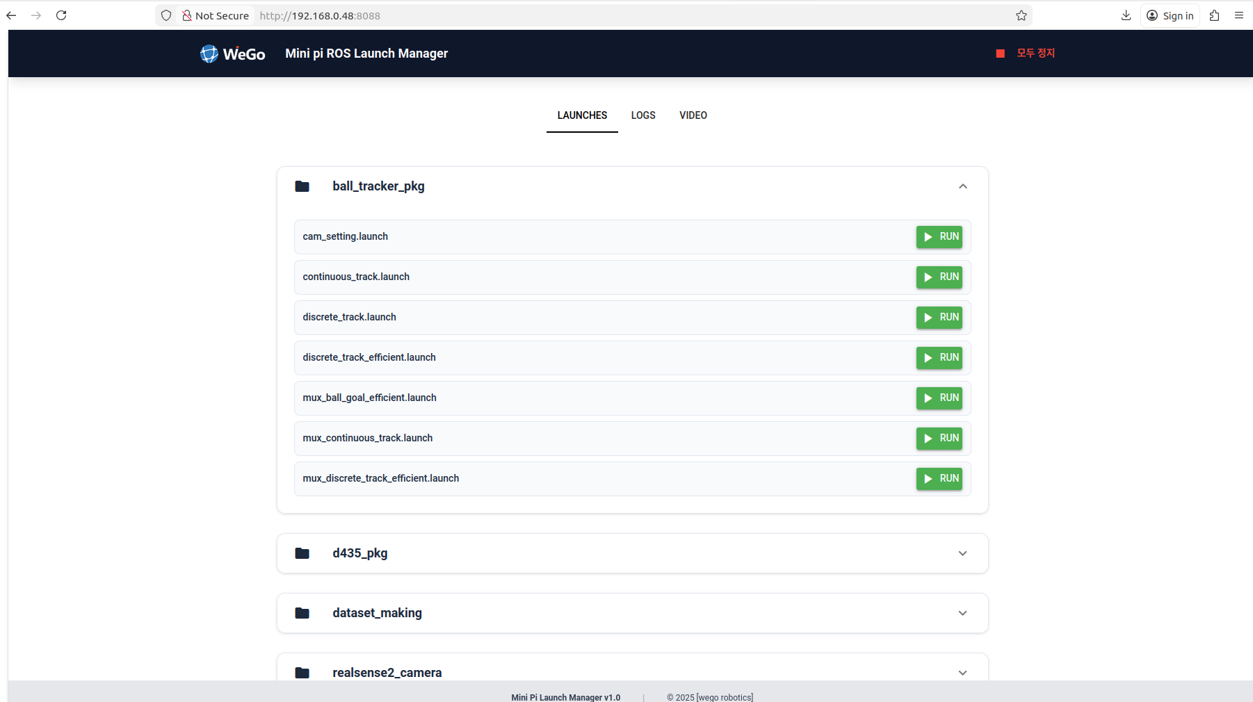Viewport: 1253px width, 702px height.
Task: Click the continuous_track.launch file name
Action: (356, 277)
